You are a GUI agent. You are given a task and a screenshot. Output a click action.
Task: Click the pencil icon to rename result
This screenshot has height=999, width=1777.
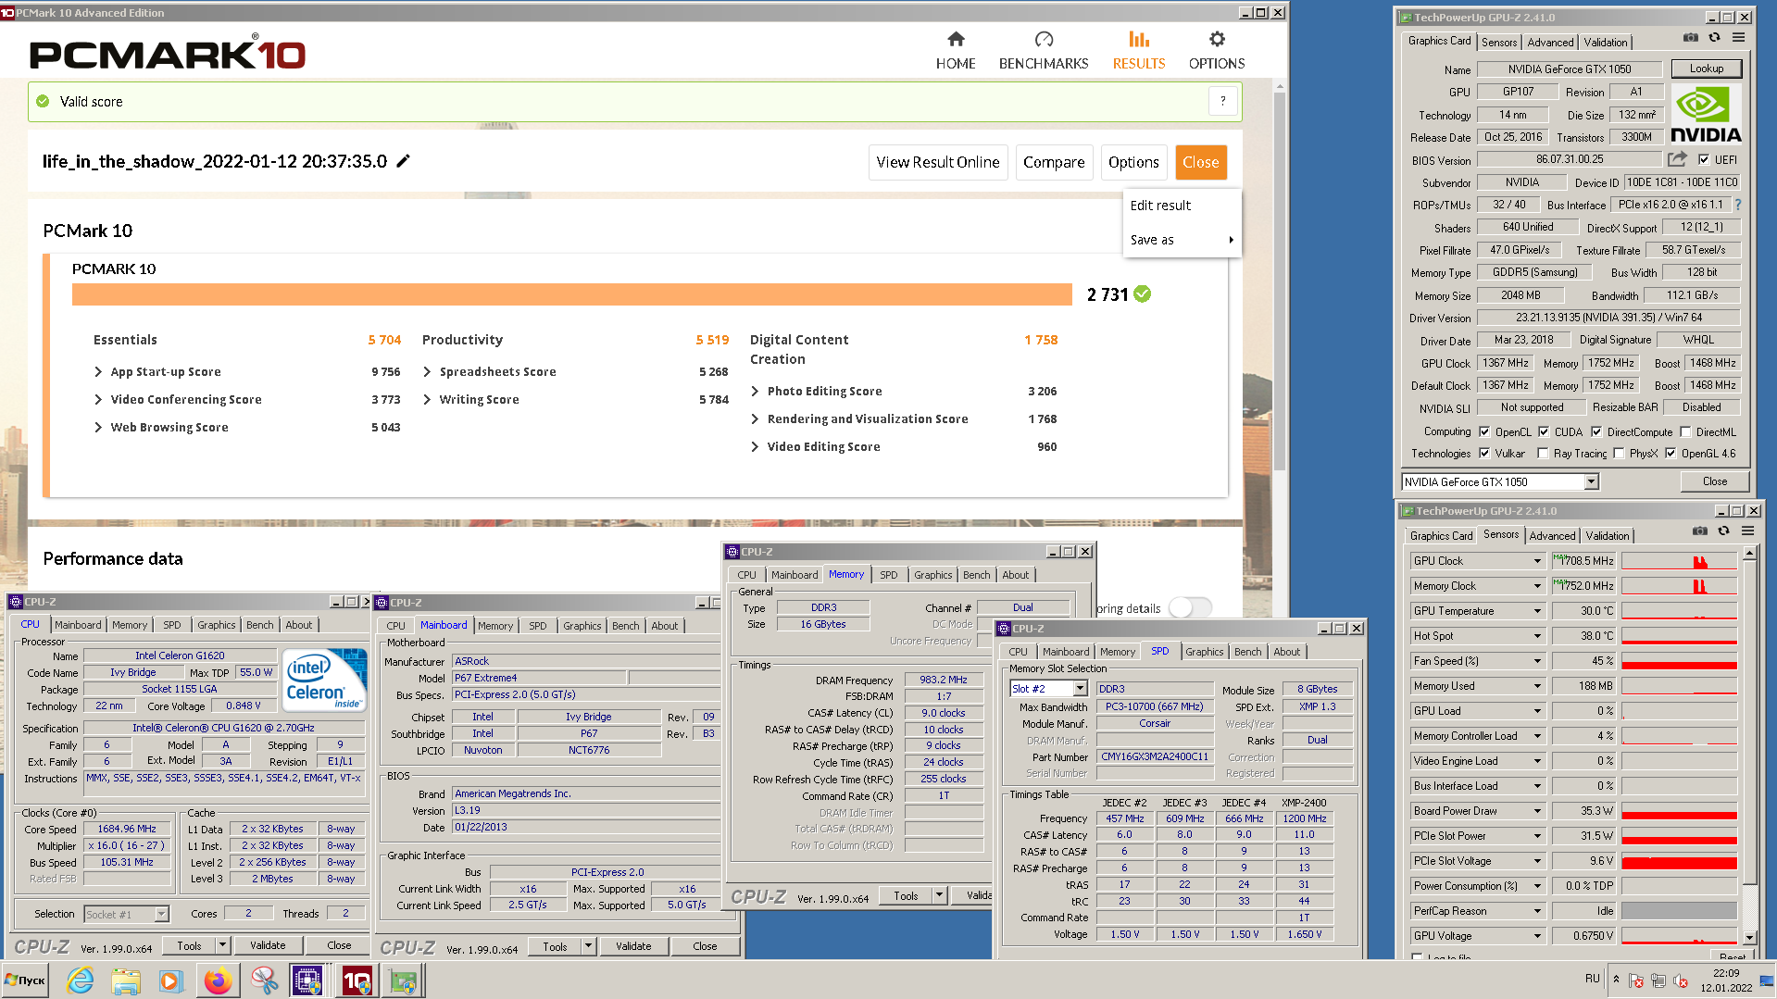[403, 161]
